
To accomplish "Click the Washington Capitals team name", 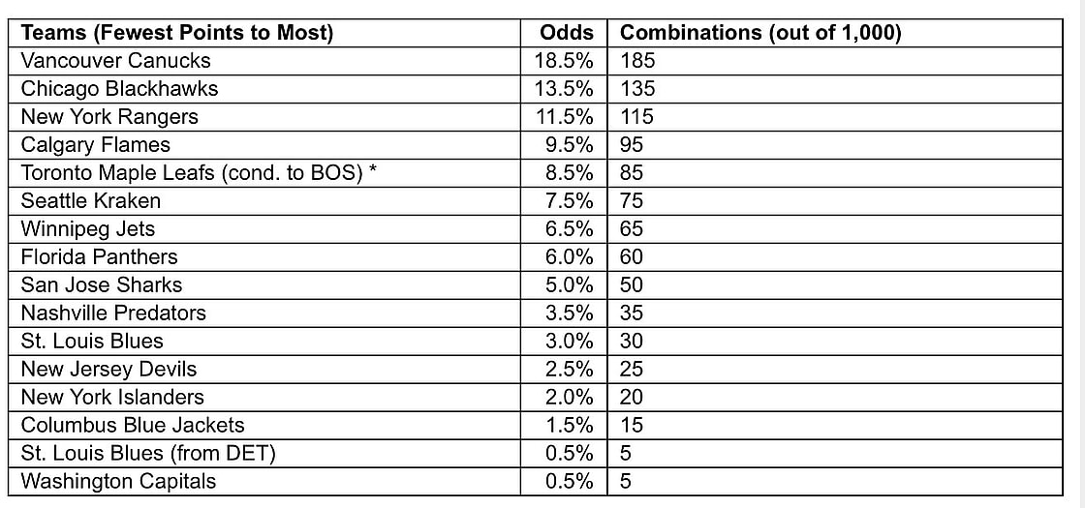I will [x=118, y=482].
